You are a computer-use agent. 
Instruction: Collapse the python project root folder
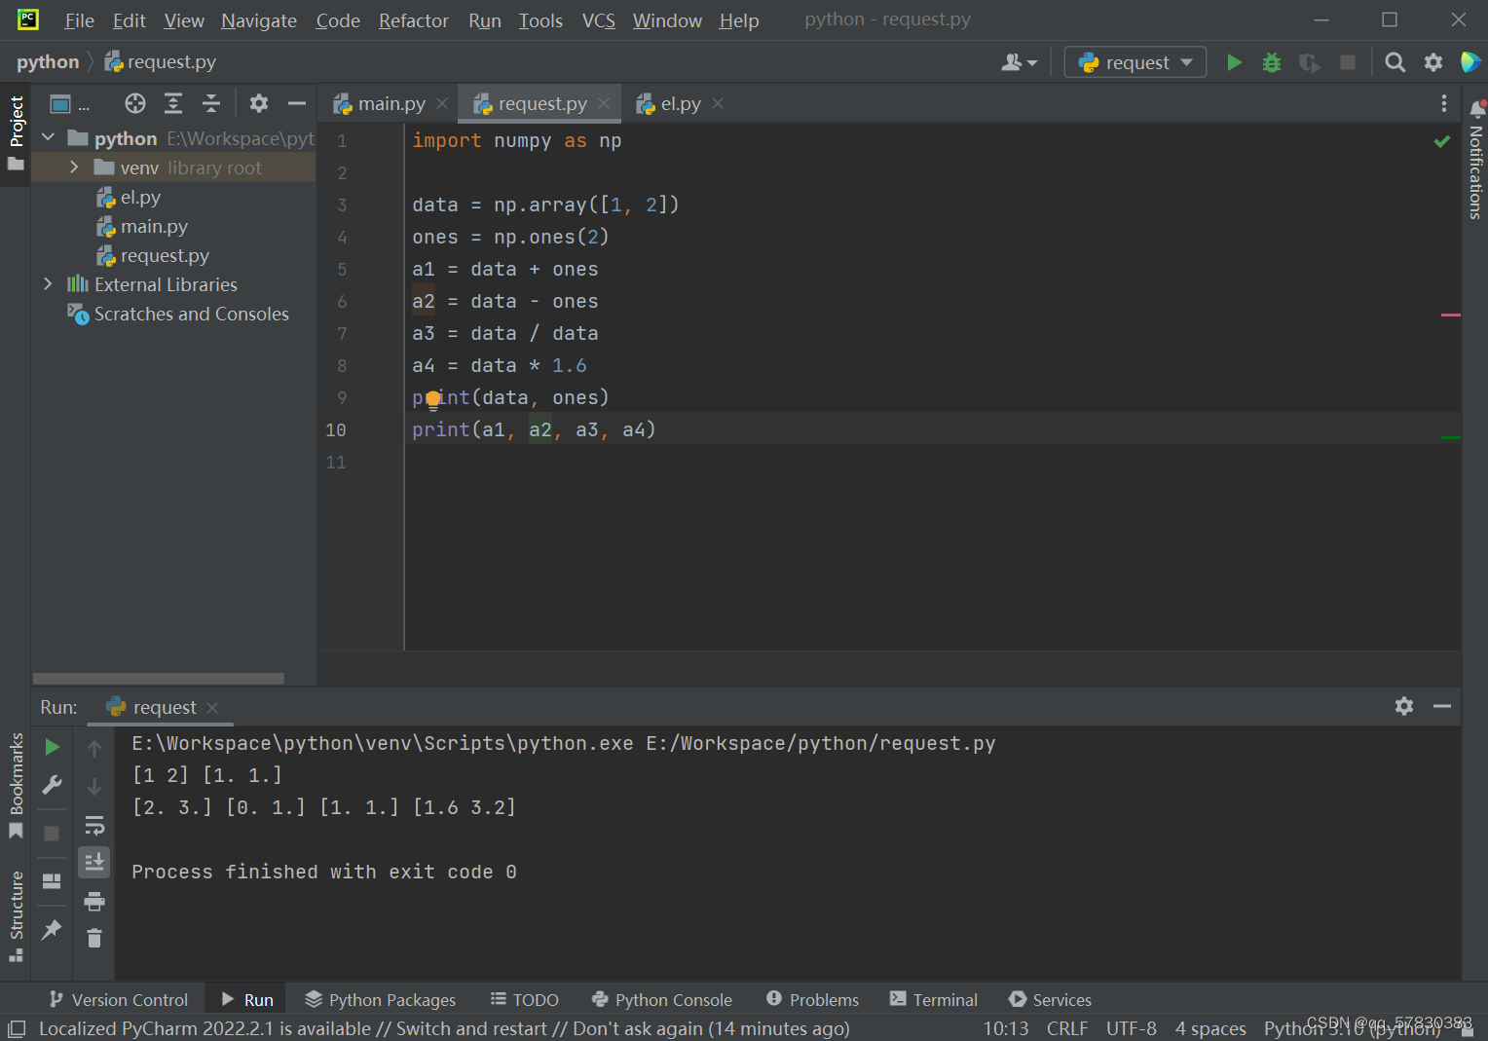click(x=48, y=138)
